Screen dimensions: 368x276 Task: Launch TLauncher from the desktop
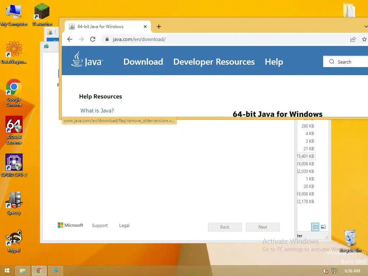tap(42, 14)
